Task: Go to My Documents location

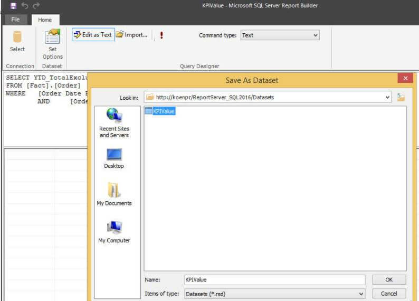Action: [114, 194]
